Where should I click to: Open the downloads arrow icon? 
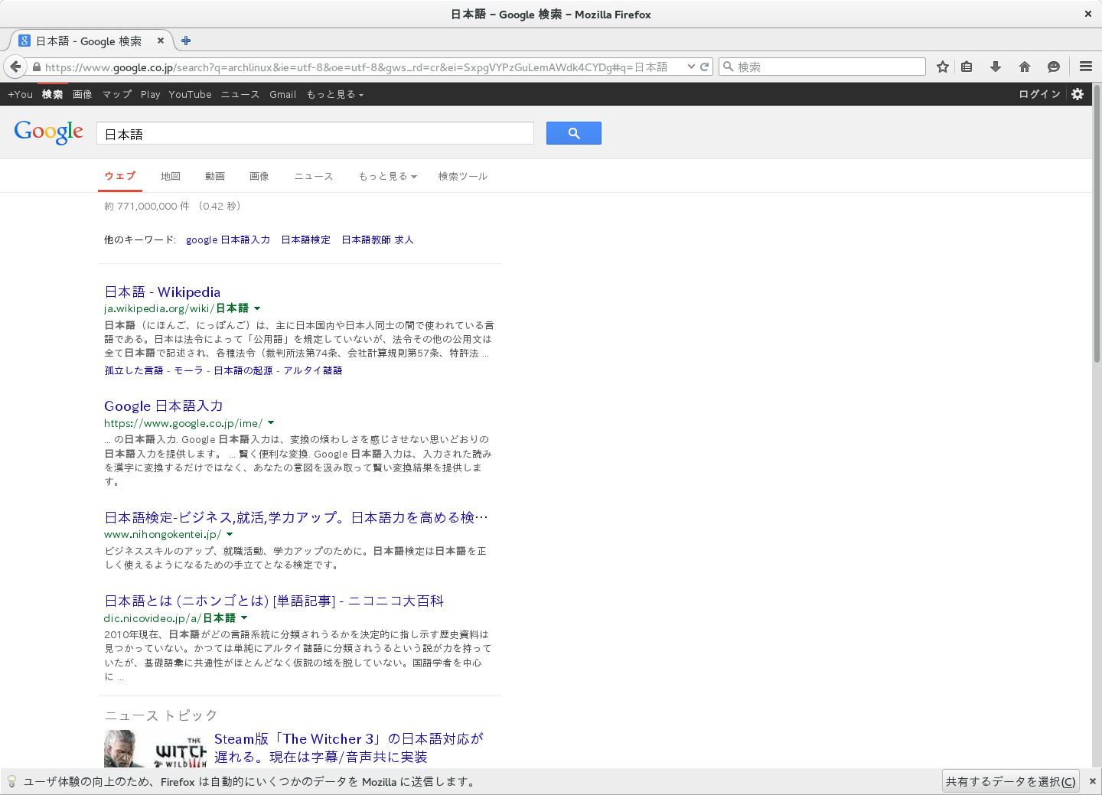pyautogui.click(x=996, y=67)
